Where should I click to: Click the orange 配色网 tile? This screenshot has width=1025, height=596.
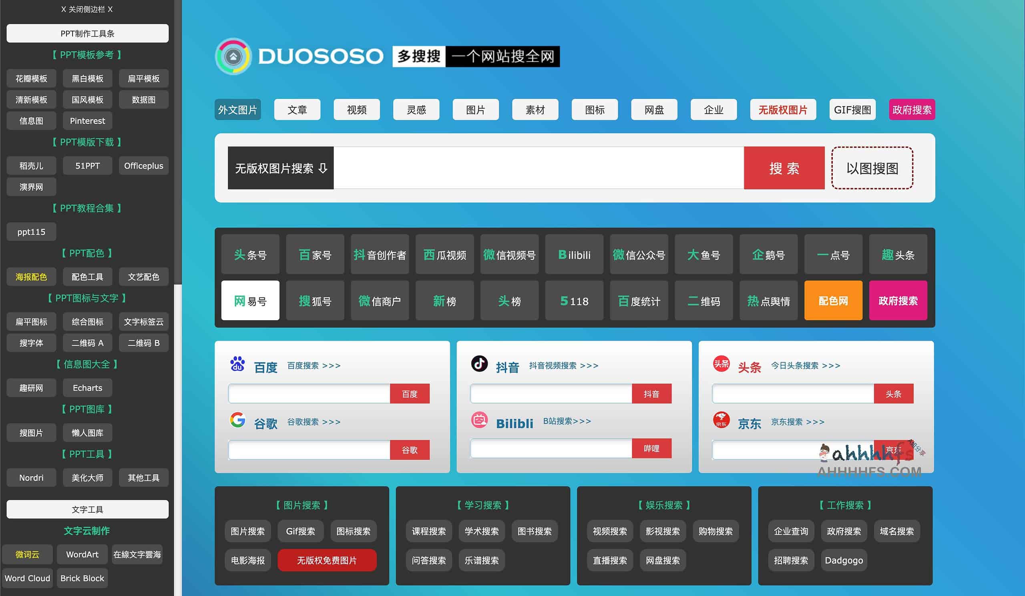tap(833, 301)
